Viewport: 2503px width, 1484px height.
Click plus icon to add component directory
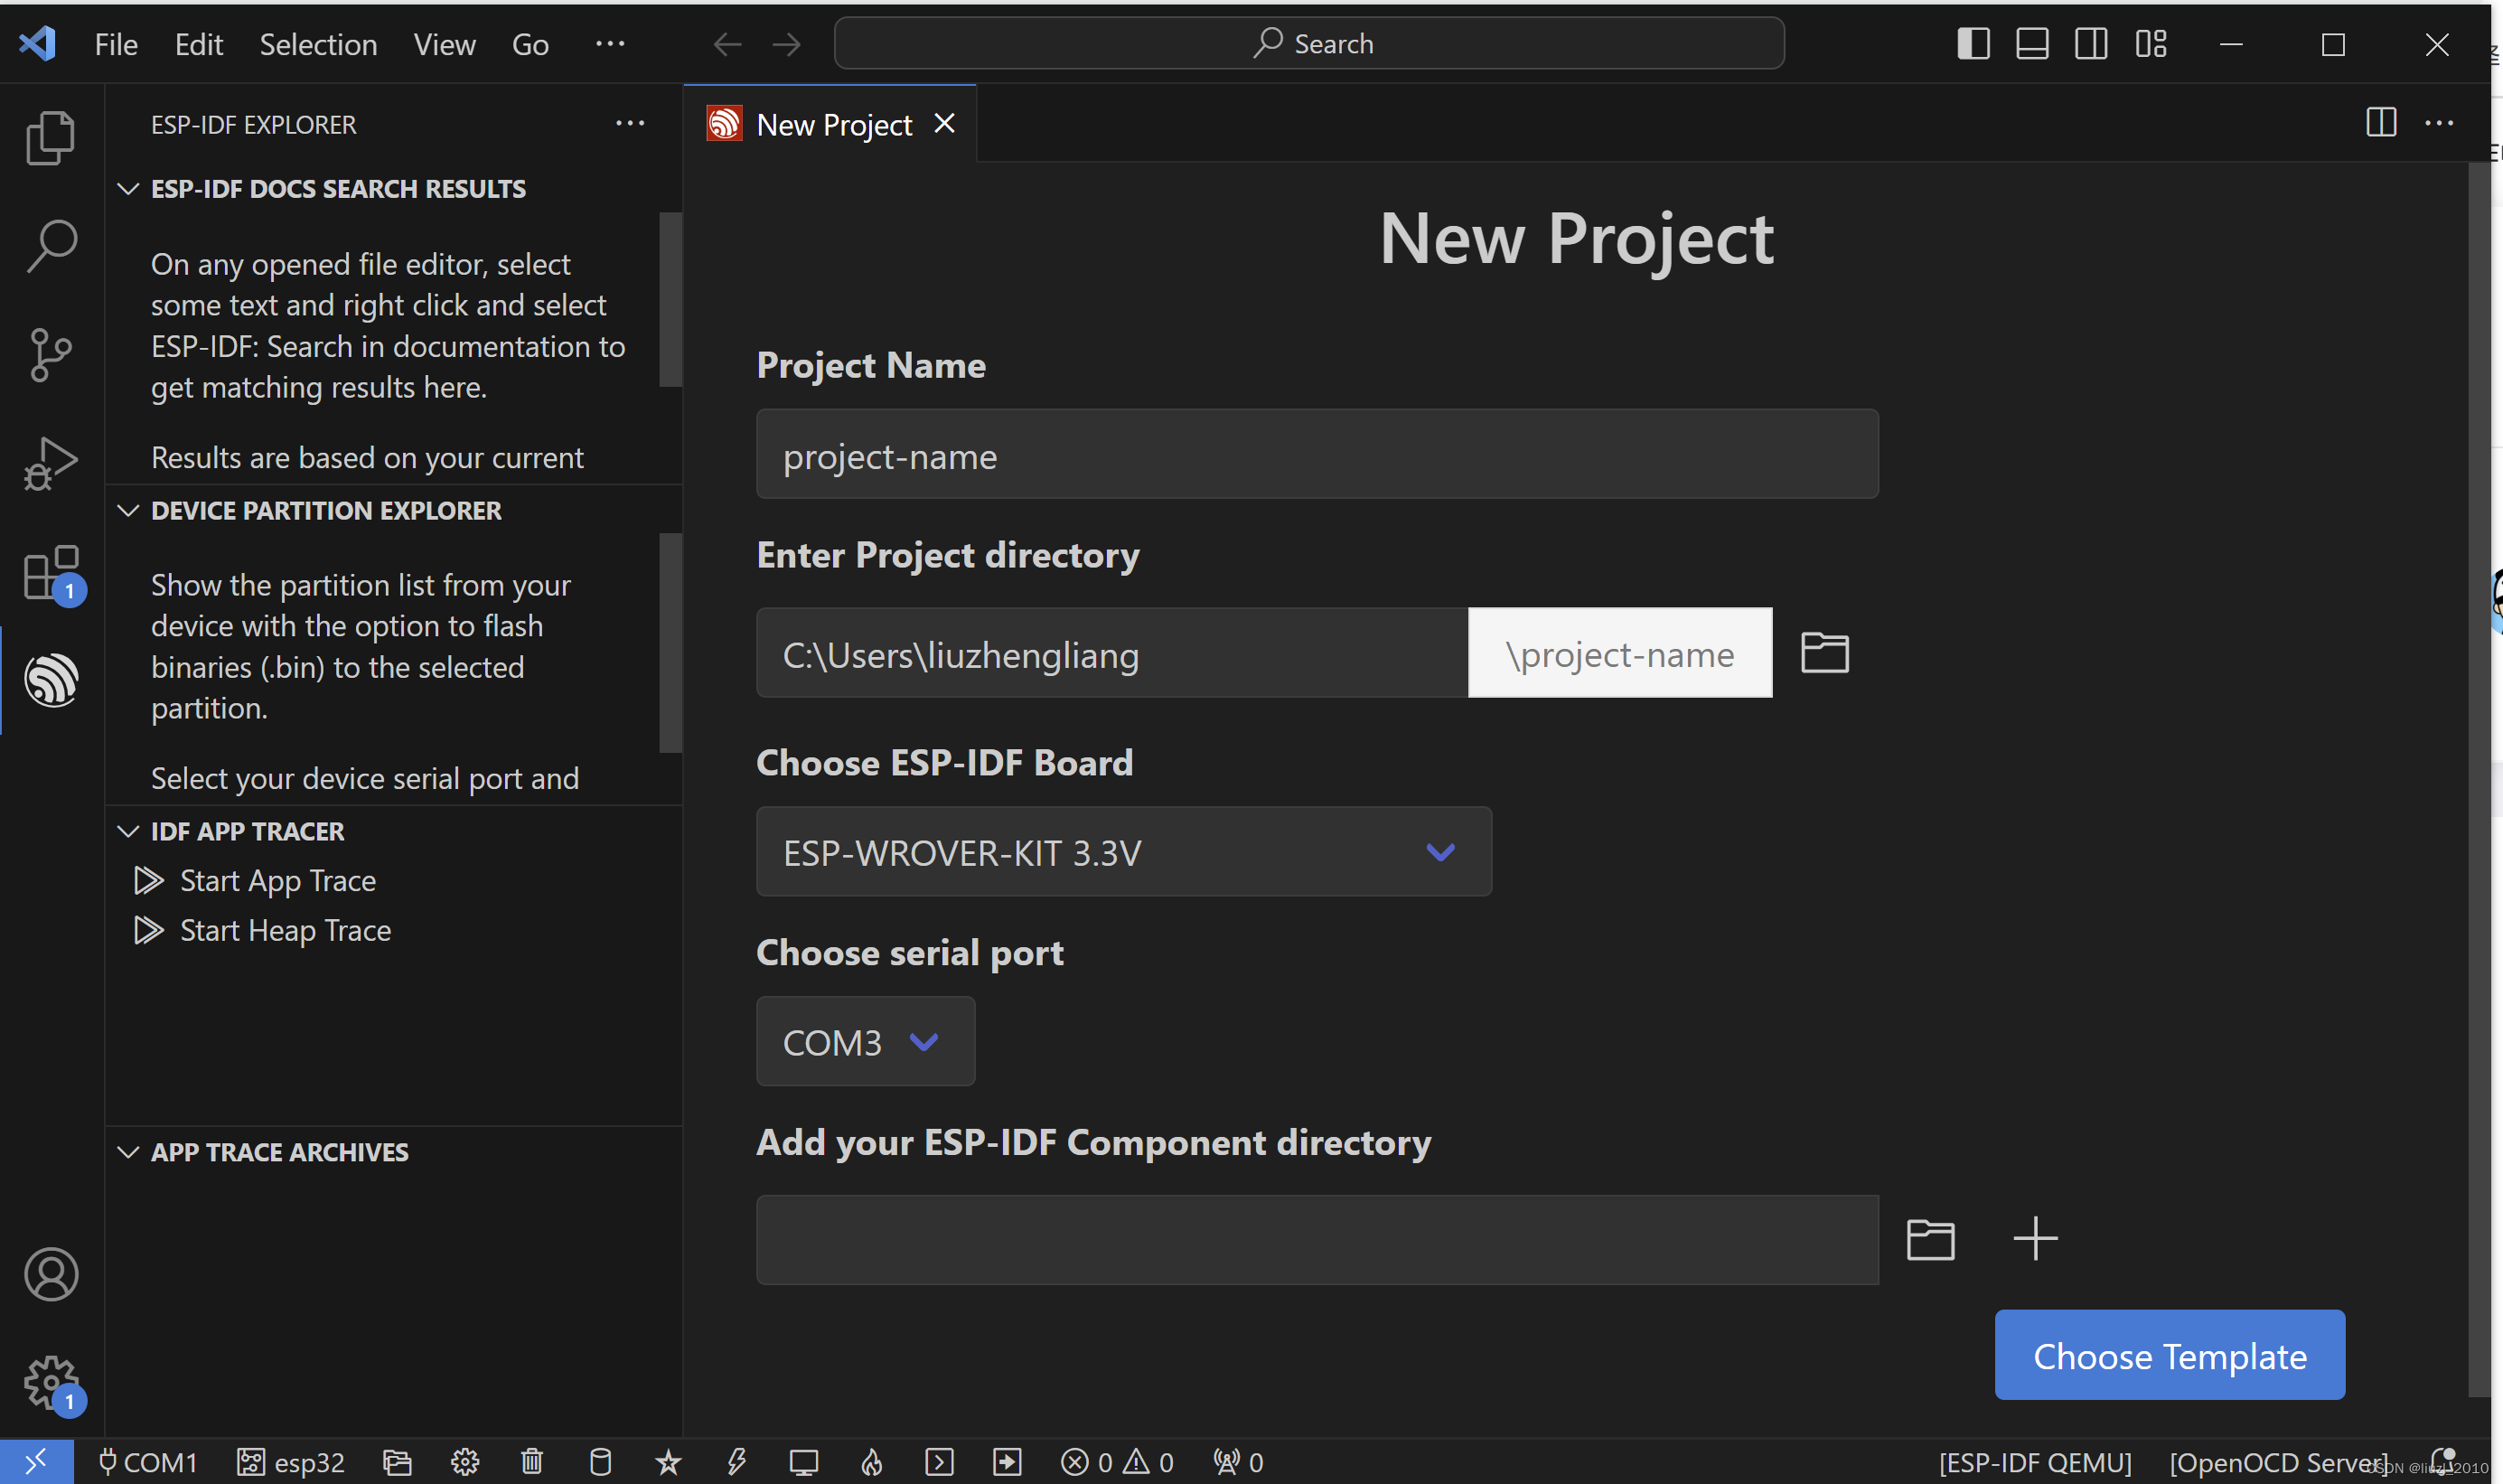coord(2034,1238)
